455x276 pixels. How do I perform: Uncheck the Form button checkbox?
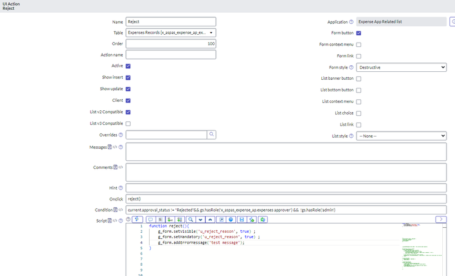359,33
